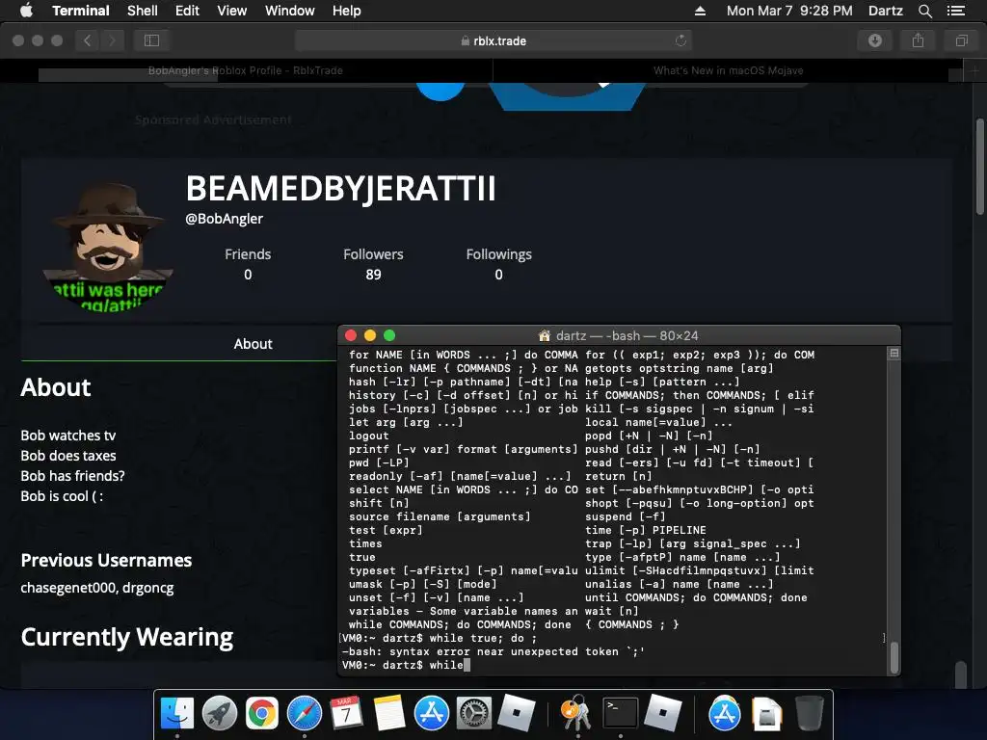Reload the rblx.trade page

coord(680,40)
